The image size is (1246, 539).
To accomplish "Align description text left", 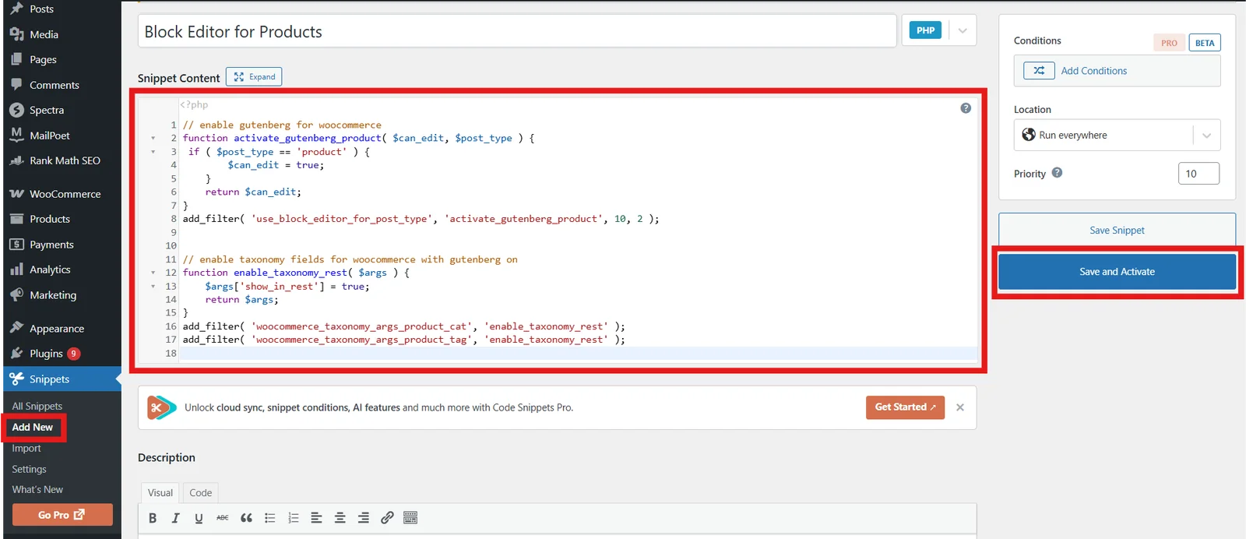I will point(316,518).
